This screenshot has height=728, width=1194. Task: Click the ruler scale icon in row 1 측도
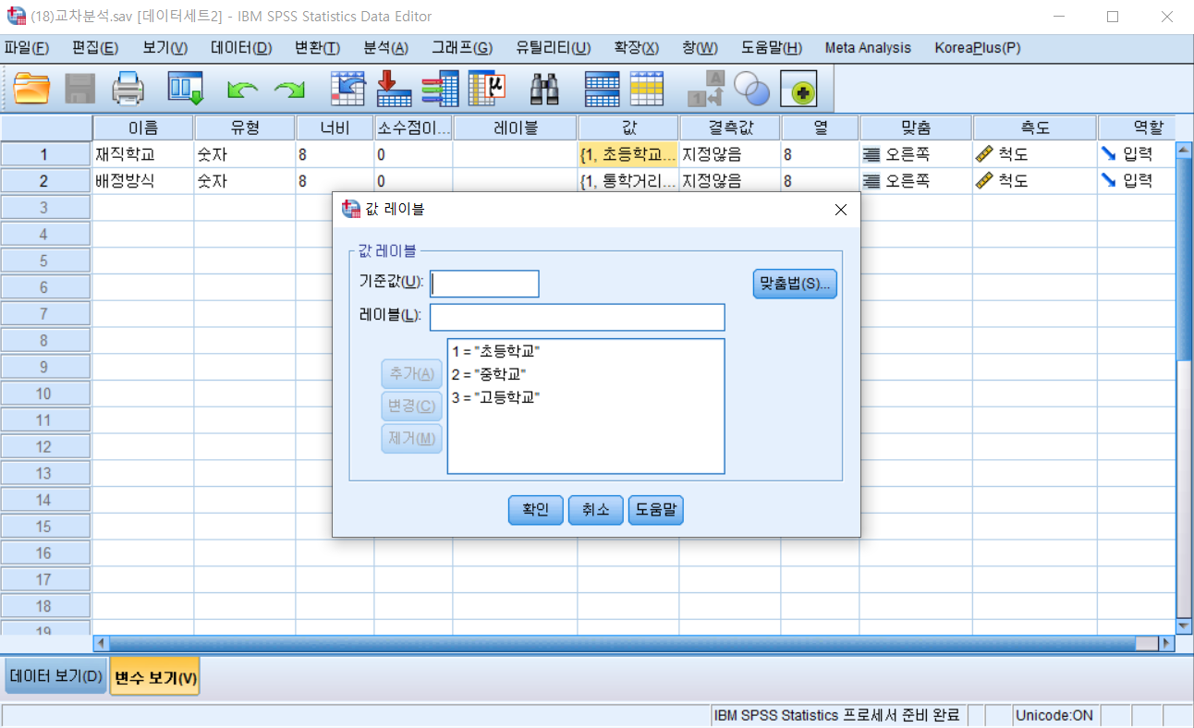click(985, 154)
